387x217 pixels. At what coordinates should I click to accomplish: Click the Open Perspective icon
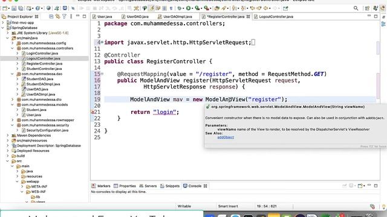(x=367, y=8)
